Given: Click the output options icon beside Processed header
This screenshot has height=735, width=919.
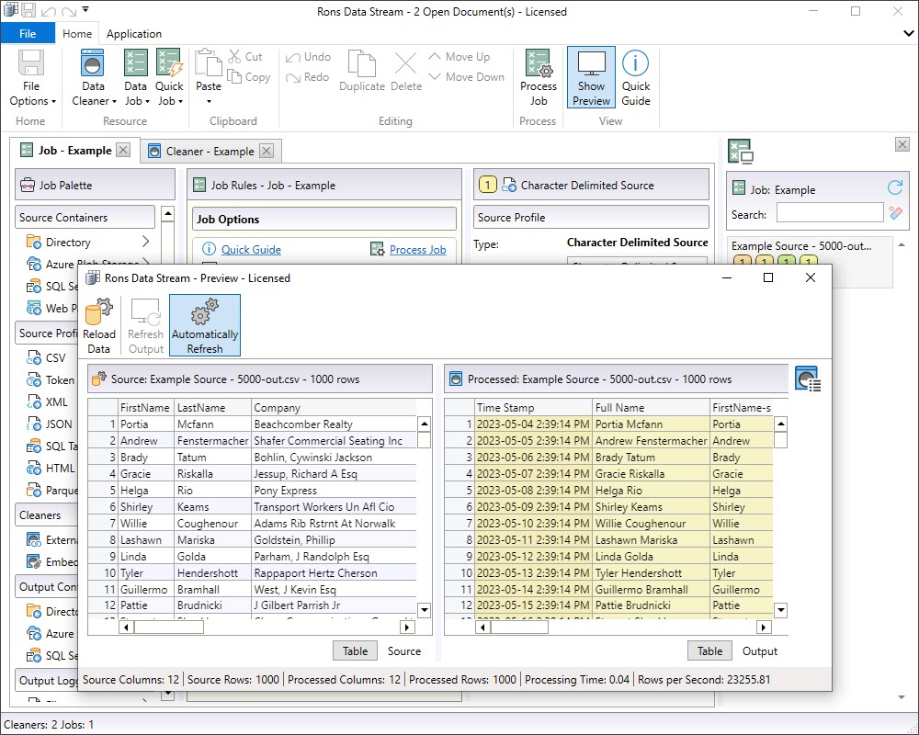Looking at the screenshot, I should 807,379.
